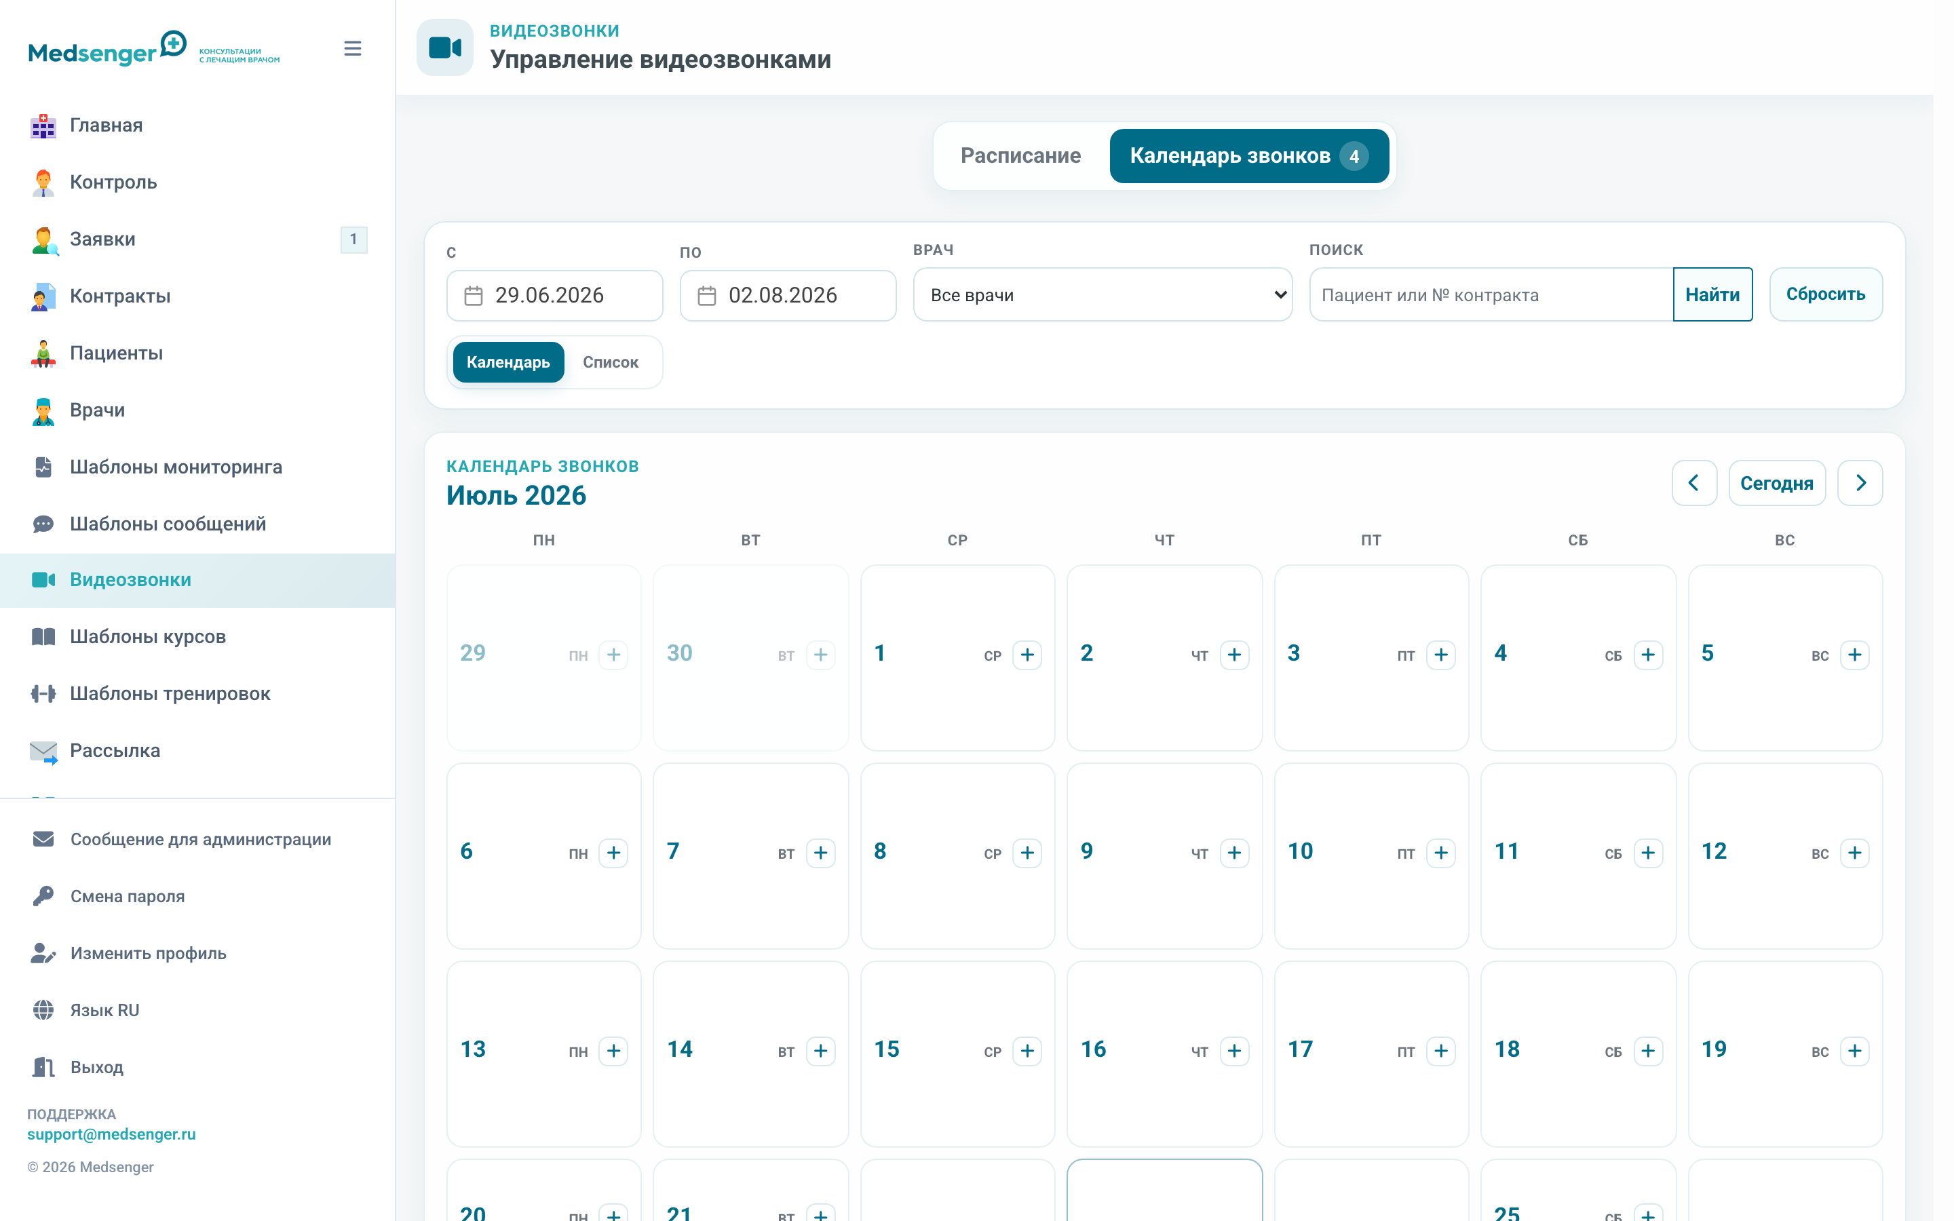
Task: Add a call on July 3
Action: click(x=1441, y=654)
